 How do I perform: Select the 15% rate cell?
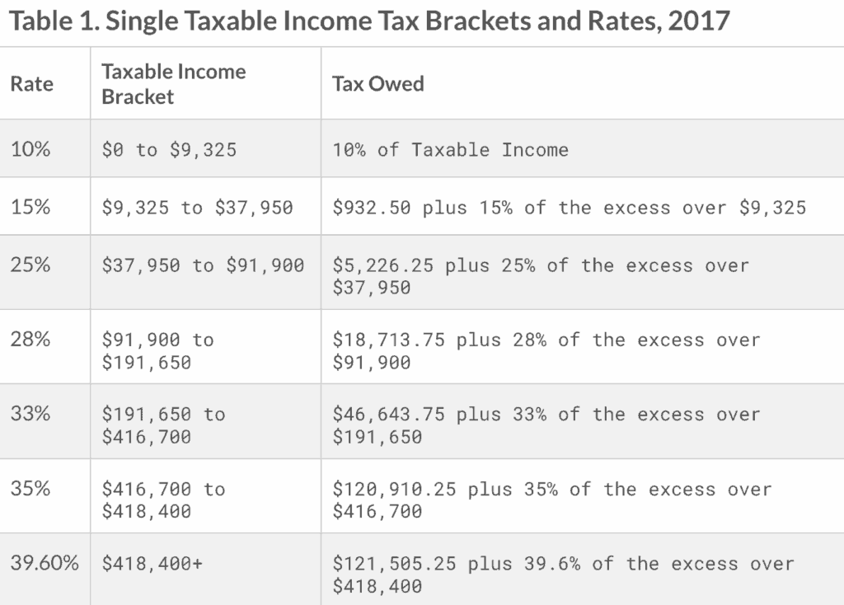point(31,207)
